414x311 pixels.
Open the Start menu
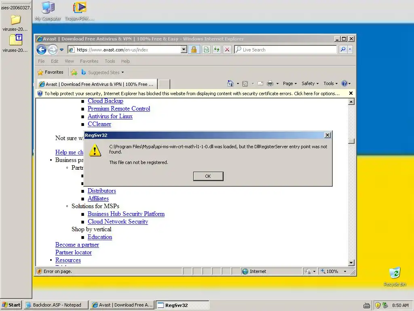pyautogui.click(x=11, y=305)
